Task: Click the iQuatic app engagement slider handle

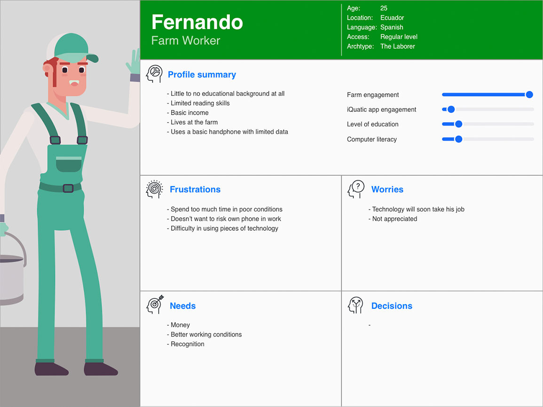Action: tap(451, 110)
